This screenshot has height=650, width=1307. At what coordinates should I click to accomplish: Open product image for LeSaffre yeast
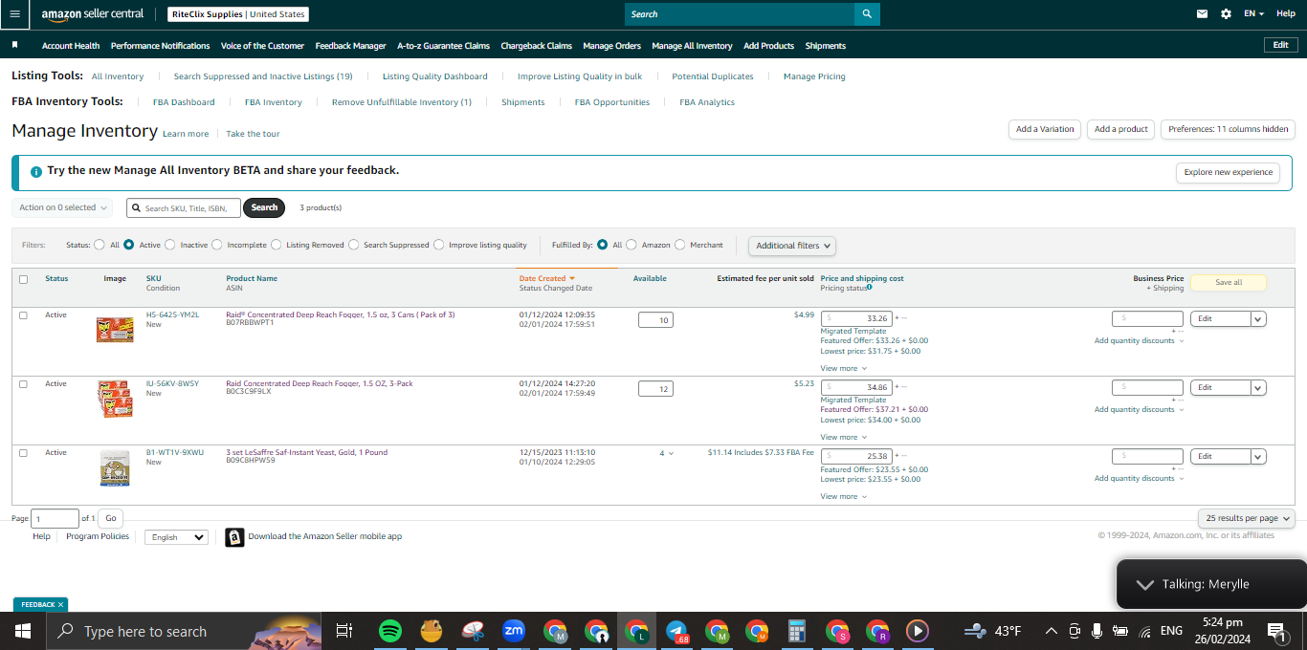click(x=115, y=468)
